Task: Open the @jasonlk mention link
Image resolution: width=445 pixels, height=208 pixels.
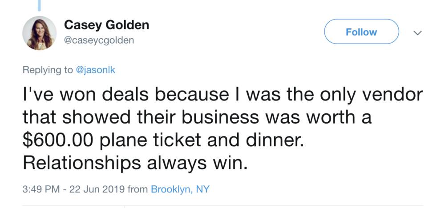Action: [96, 70]
